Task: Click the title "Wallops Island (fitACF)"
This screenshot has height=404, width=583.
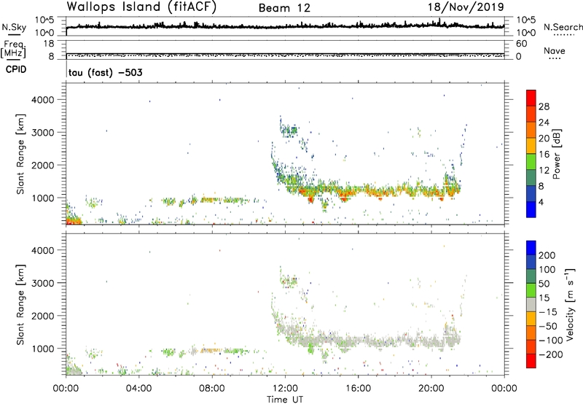Action: pyautogui.click(x=141, y=7)
